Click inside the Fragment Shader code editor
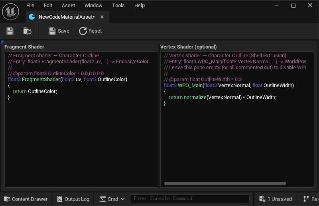This screenshot has height=206, width=319. coord(81,139)
